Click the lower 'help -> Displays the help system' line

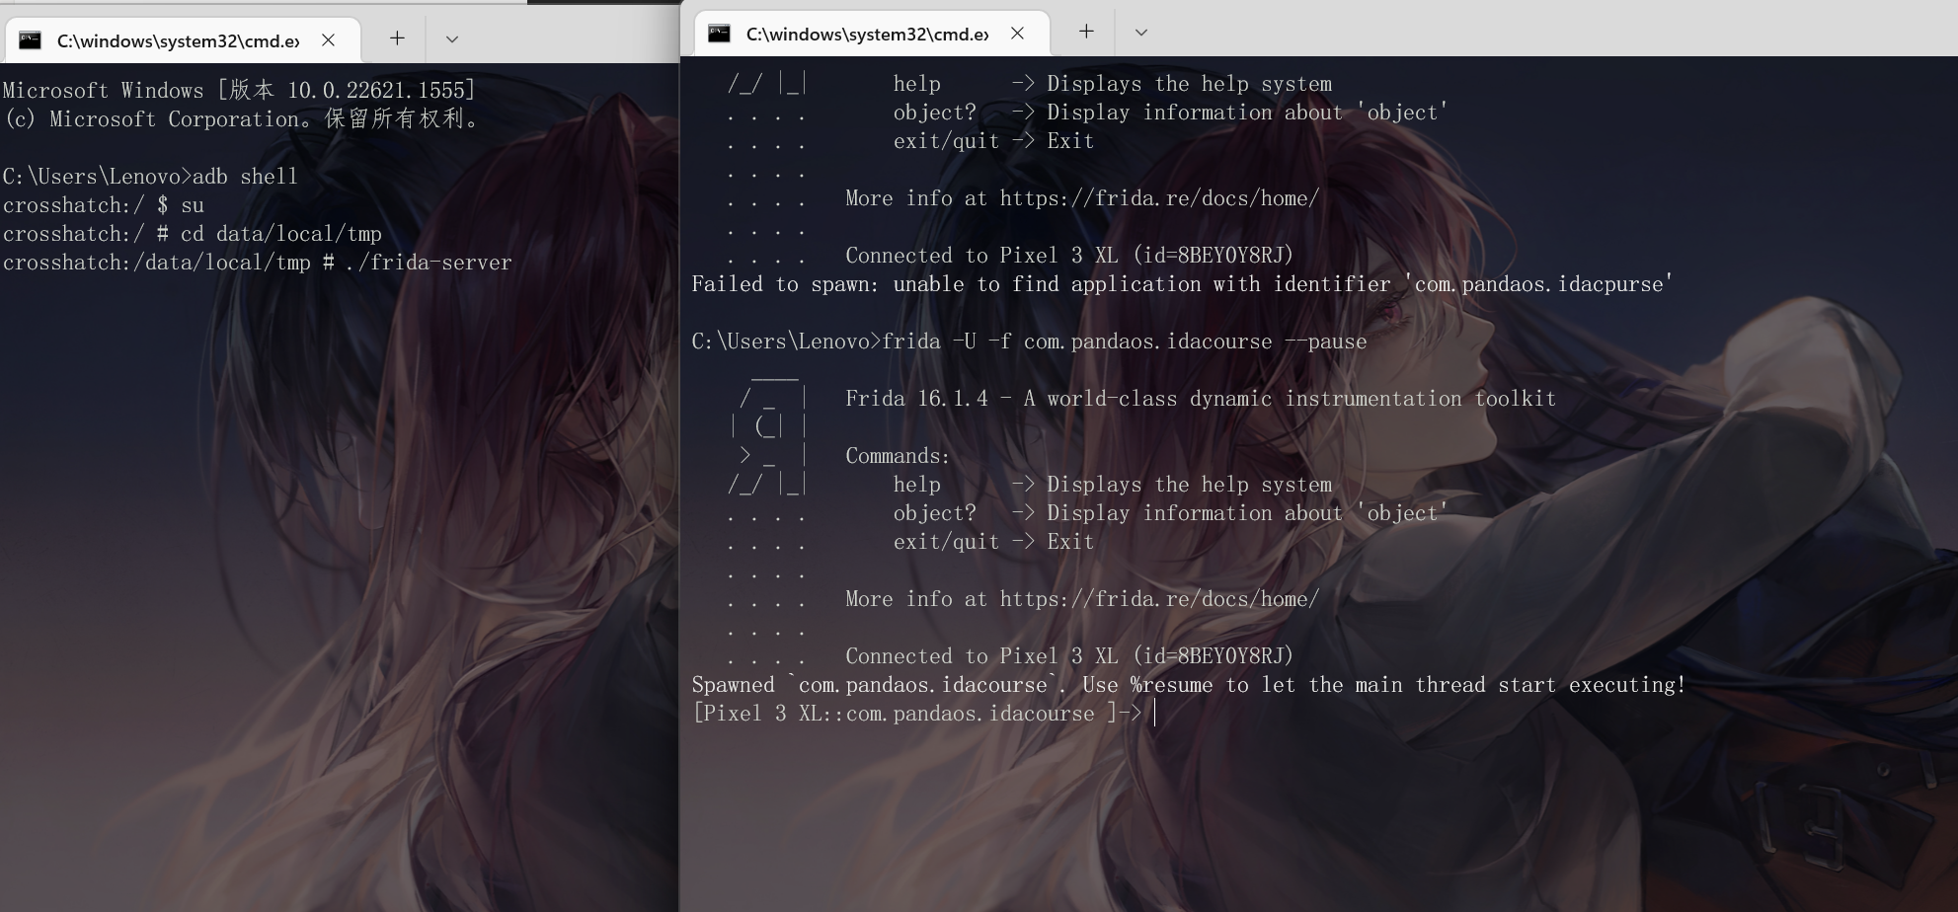tap(1113, 485)
